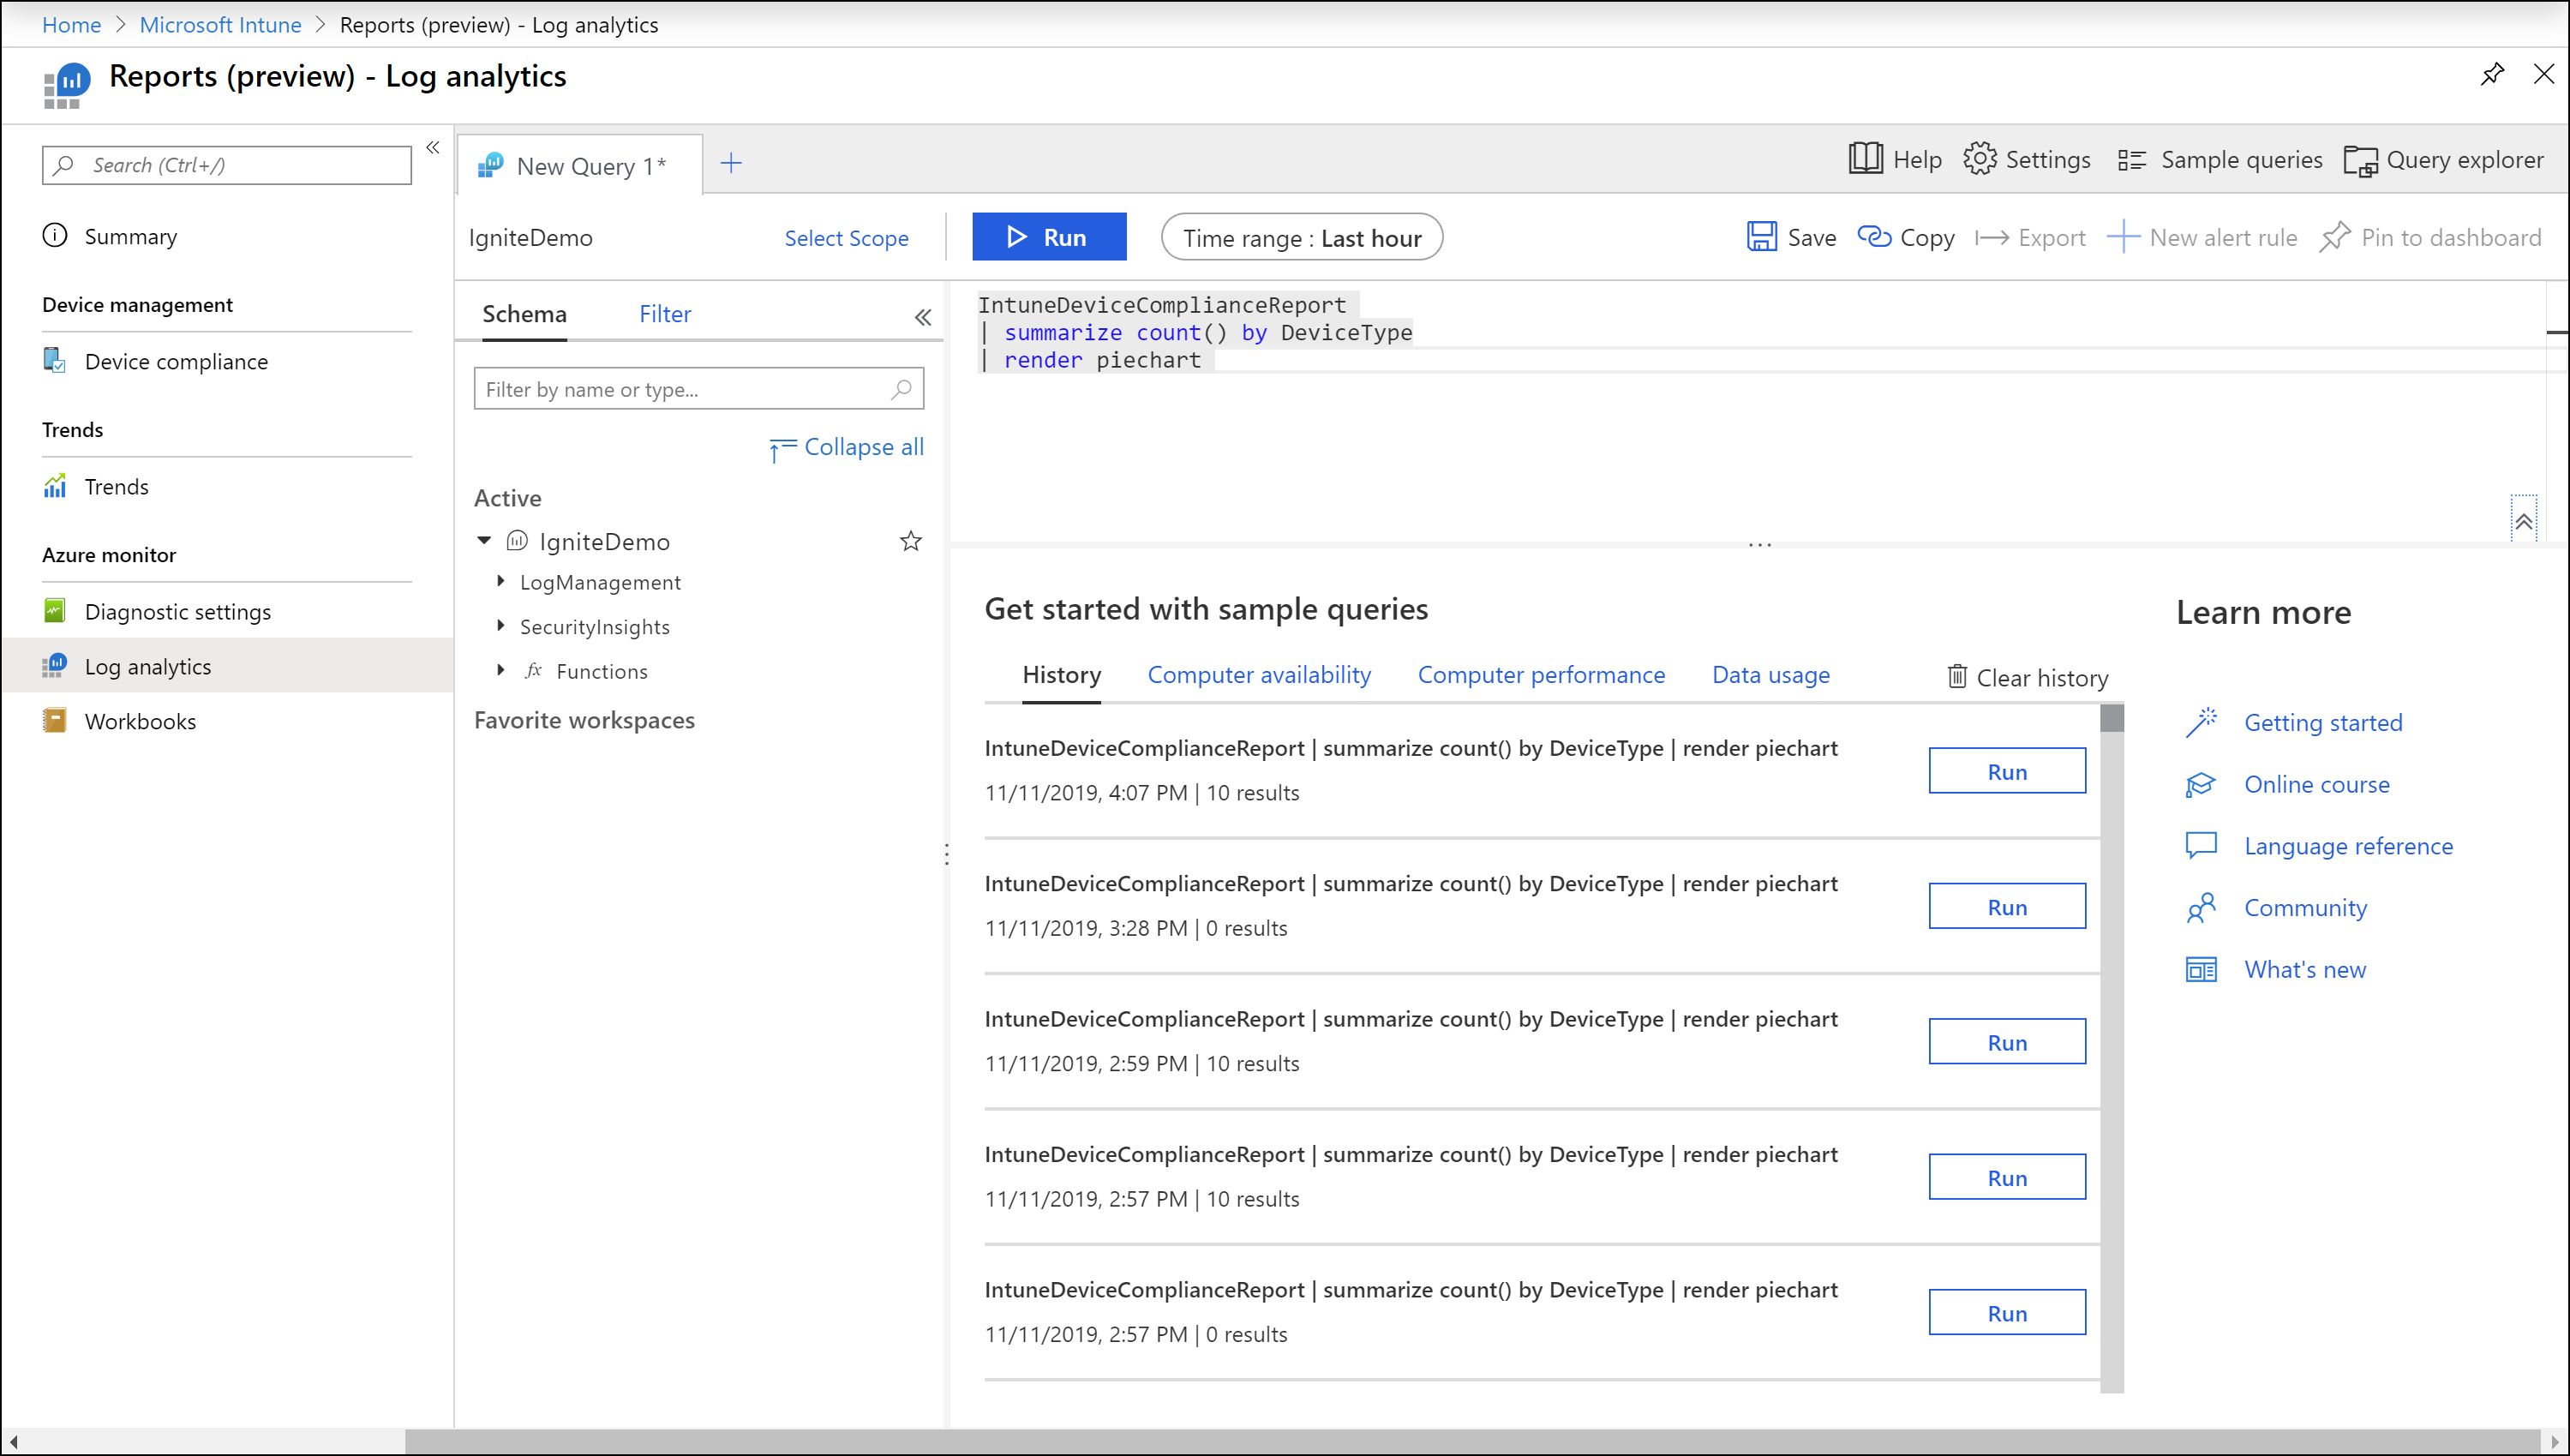Toggle favorite for IgniteDemo workspace
This screenshot has height=1456, width=2570.
[x=909, y=542]
